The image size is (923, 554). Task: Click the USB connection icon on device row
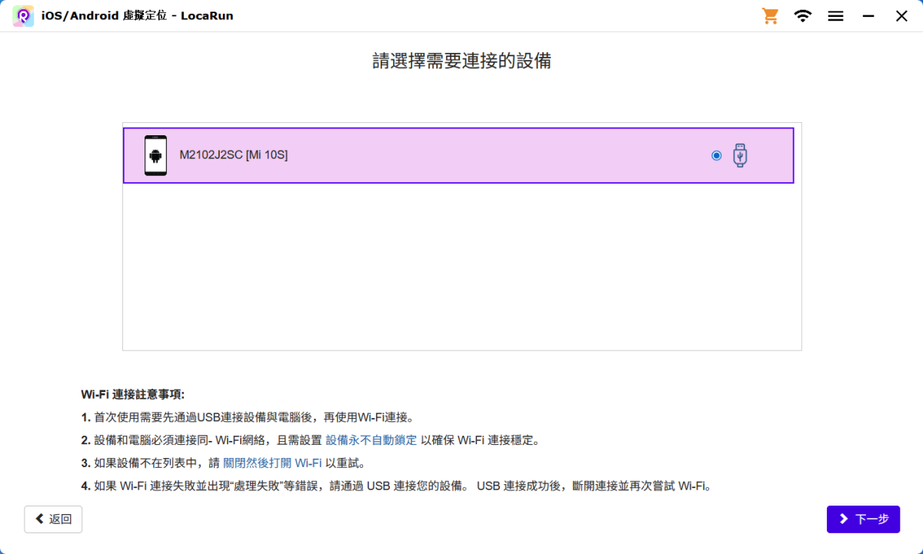click(740, 155)
